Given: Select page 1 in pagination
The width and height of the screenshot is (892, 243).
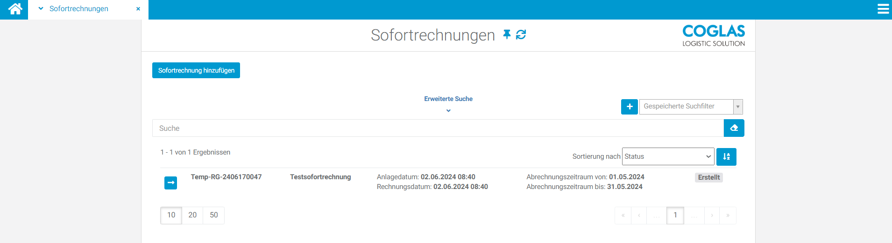Looking at the screenshot, I should [675, 215].
